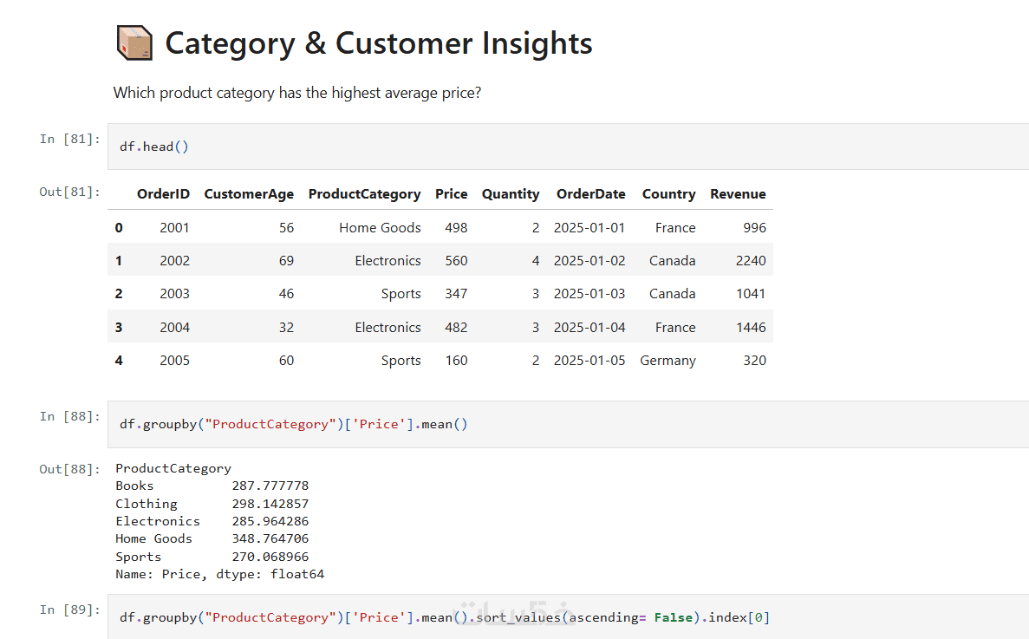Click the CustomerAge column header
1029x639 pixels.
click(249, 194)
